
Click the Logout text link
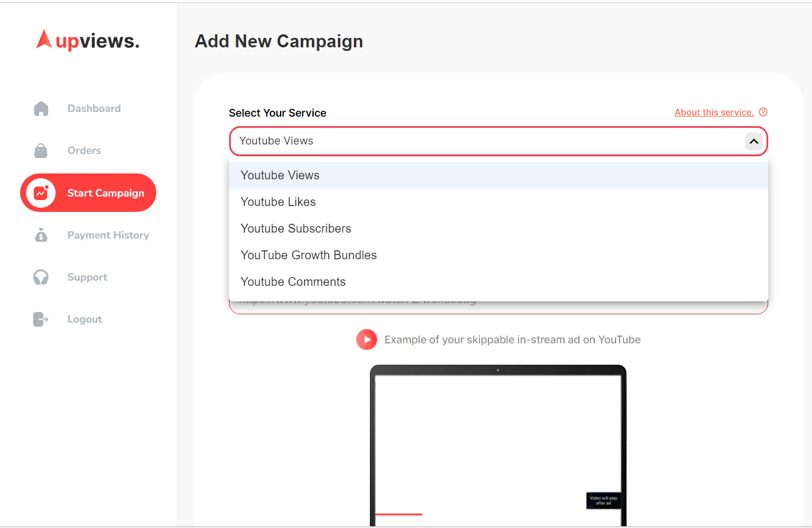(85, 320)
